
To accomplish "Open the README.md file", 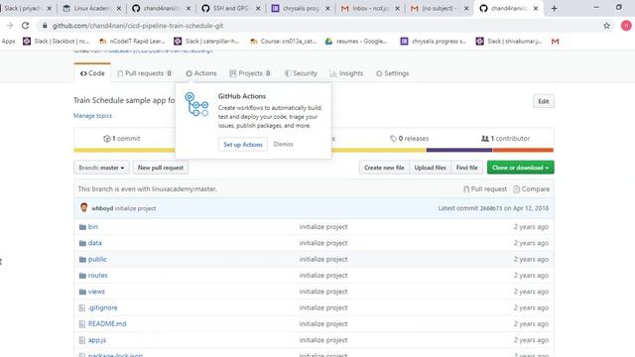I will pos(107,324).
